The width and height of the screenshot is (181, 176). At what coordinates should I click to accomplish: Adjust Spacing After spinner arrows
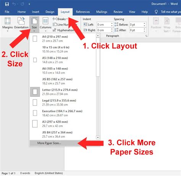(144, 30)
